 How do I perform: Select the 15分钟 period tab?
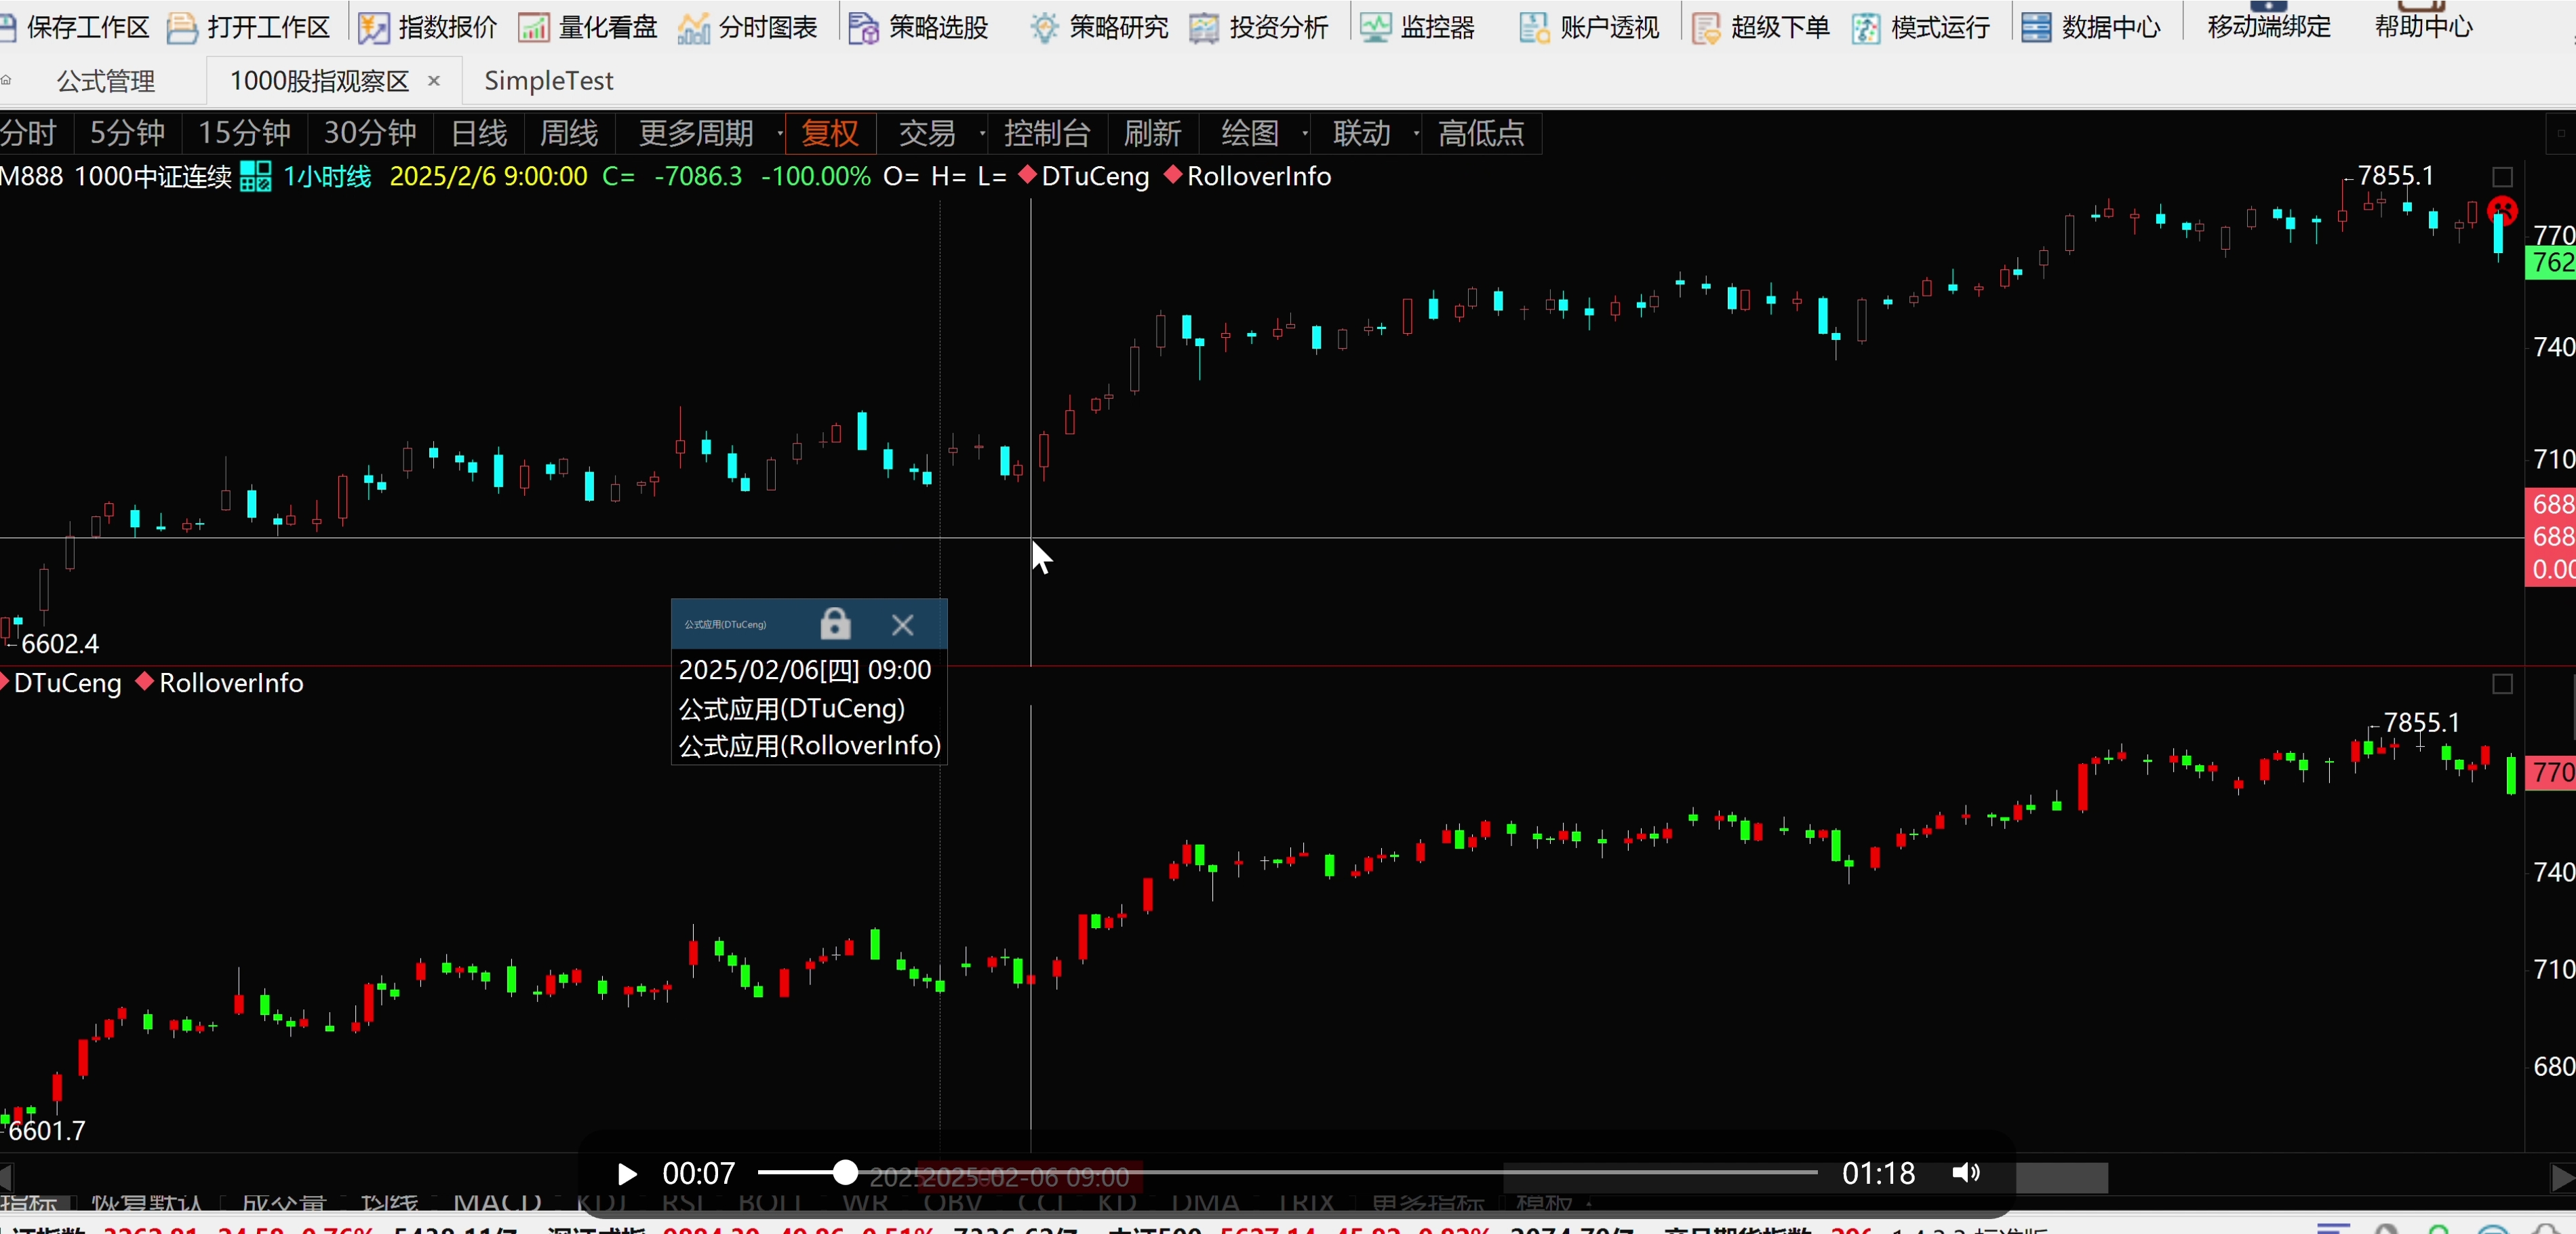point(244,133)
